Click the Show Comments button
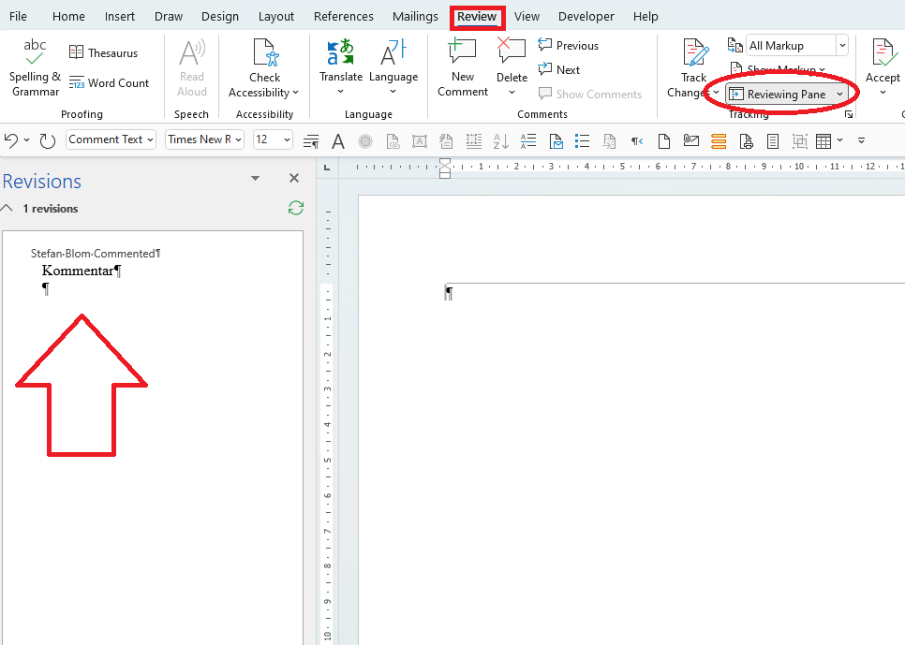905x645 pixels. point(590,94)
